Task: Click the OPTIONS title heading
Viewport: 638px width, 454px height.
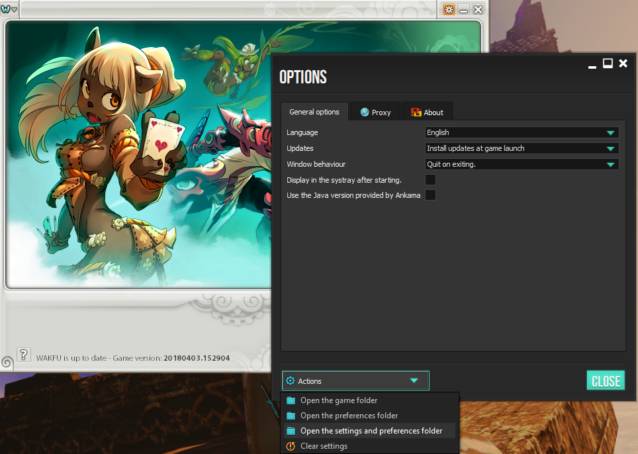Action: pos(303,77)
